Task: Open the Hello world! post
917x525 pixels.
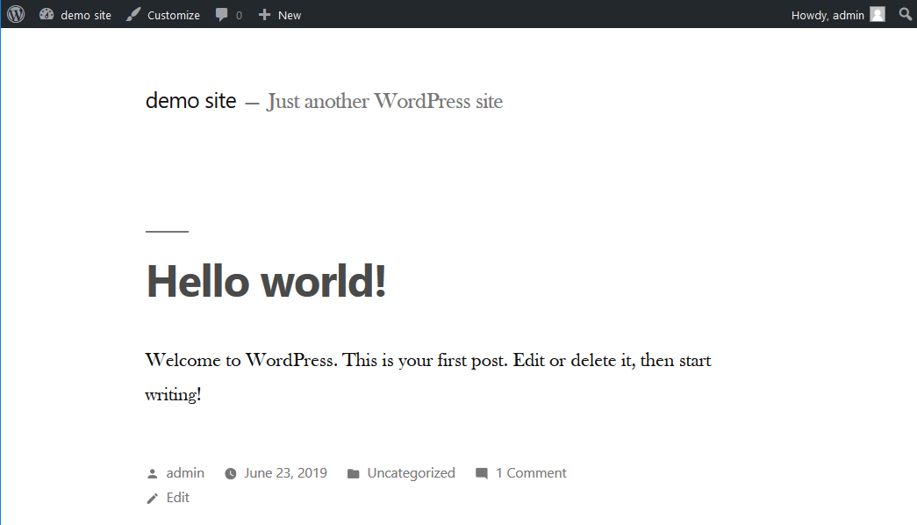Action: (265, 281)
